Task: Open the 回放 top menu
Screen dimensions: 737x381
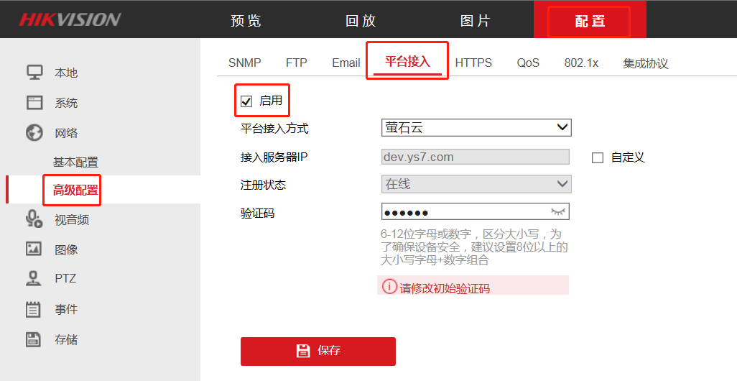Action: click(361, 21)
